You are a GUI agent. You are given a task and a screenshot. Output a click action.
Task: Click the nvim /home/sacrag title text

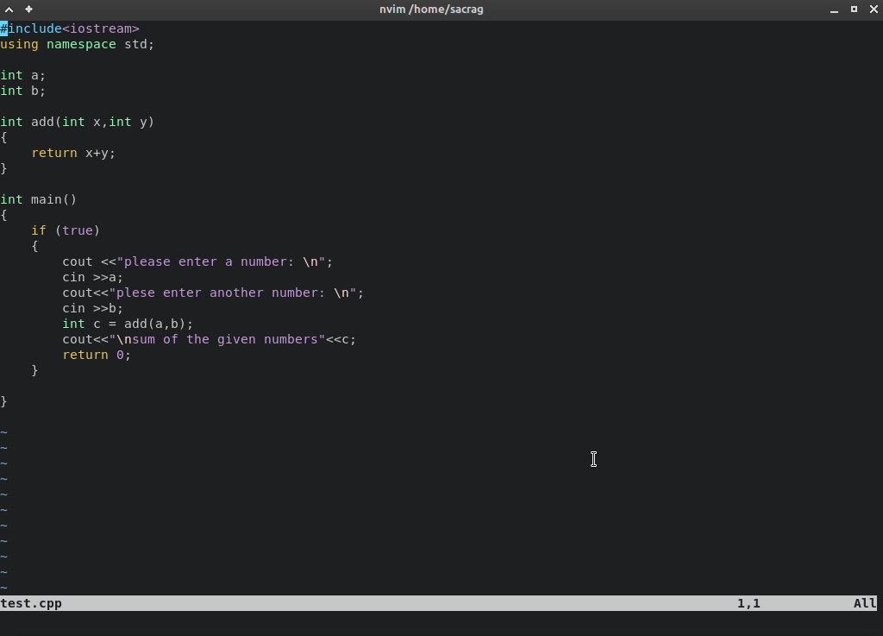click(x=431, y=9)
